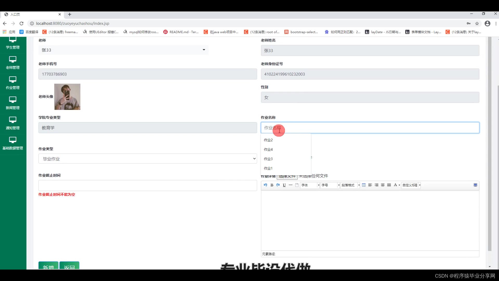Click the redo icon in editor toolbar
The width and height of the screenshot is (499, 281).
point(278,185)
